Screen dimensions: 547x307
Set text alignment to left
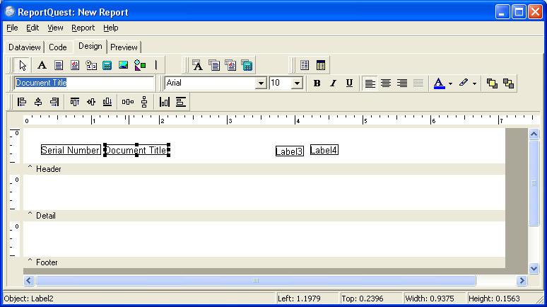click(x=370, y=83)
